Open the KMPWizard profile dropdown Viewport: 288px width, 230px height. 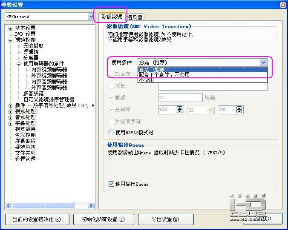91,17
